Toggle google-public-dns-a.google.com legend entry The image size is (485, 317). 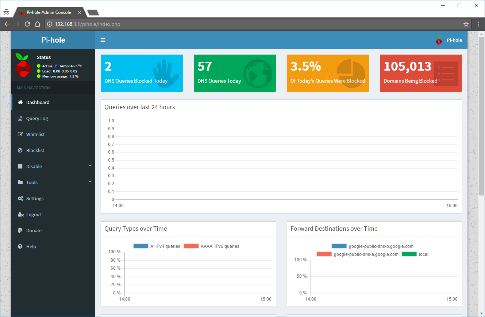(x=358, y=254)
